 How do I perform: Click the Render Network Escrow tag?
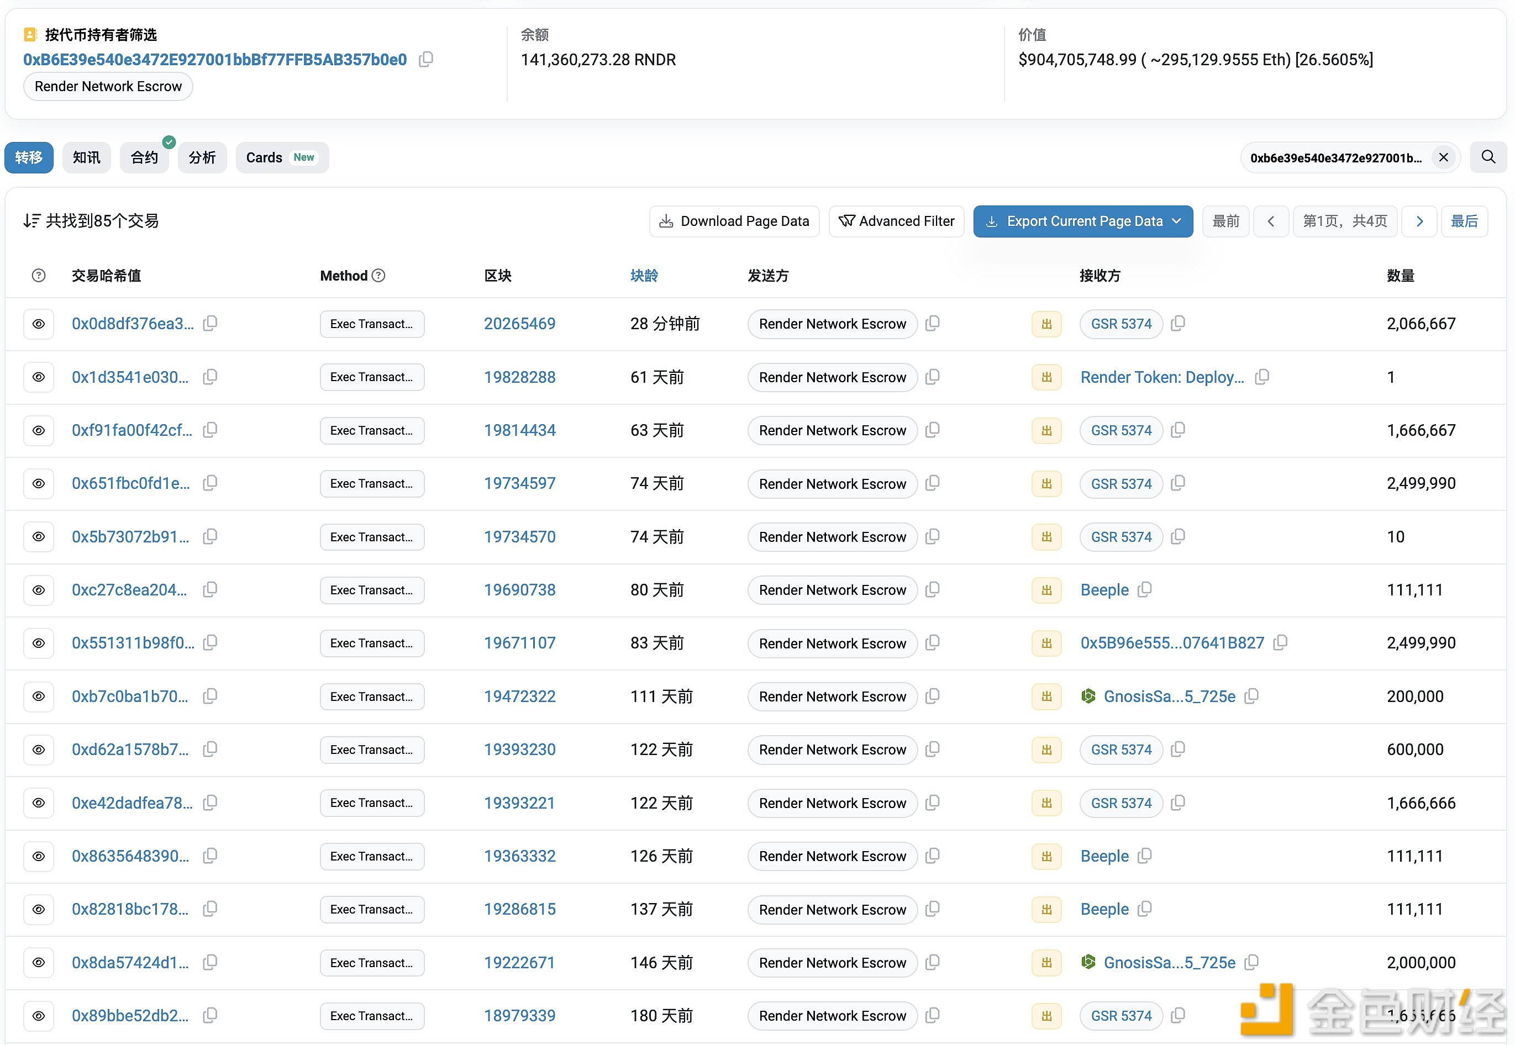coord(108,86)
